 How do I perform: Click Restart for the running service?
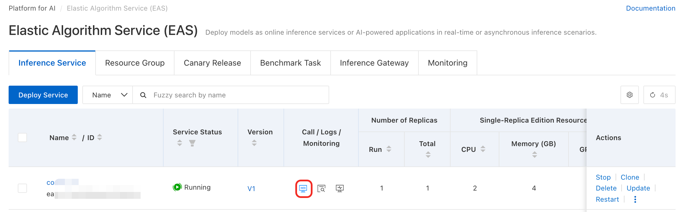(607, 199)
